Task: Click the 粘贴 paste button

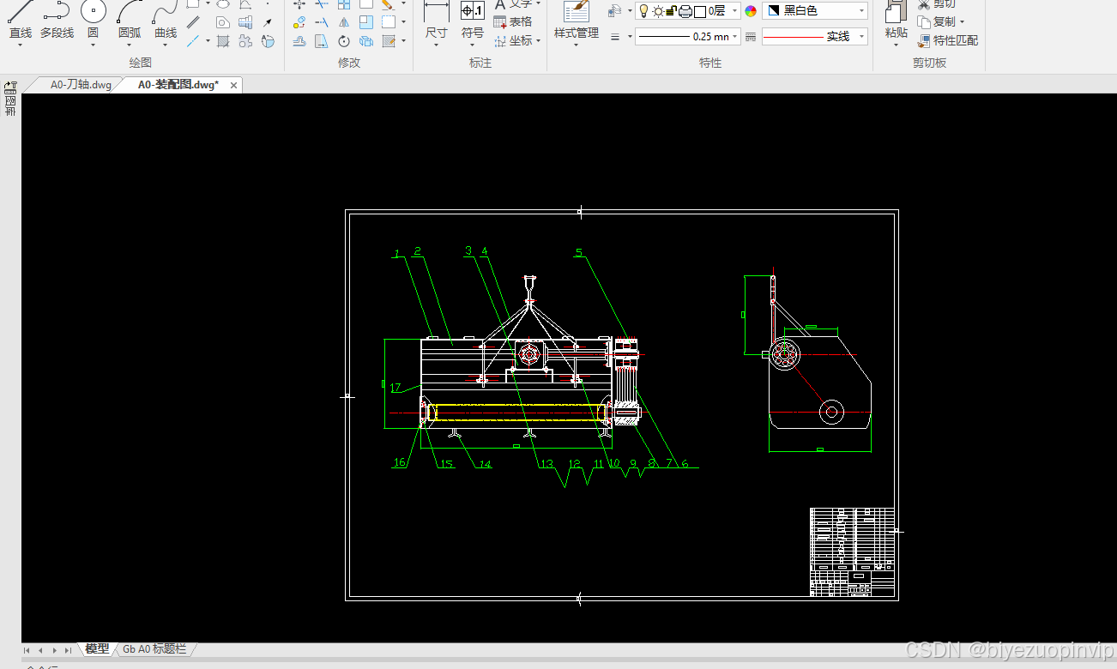Action: coord(897,23)
